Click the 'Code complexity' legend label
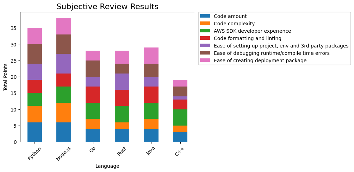 tap(234, 24)
